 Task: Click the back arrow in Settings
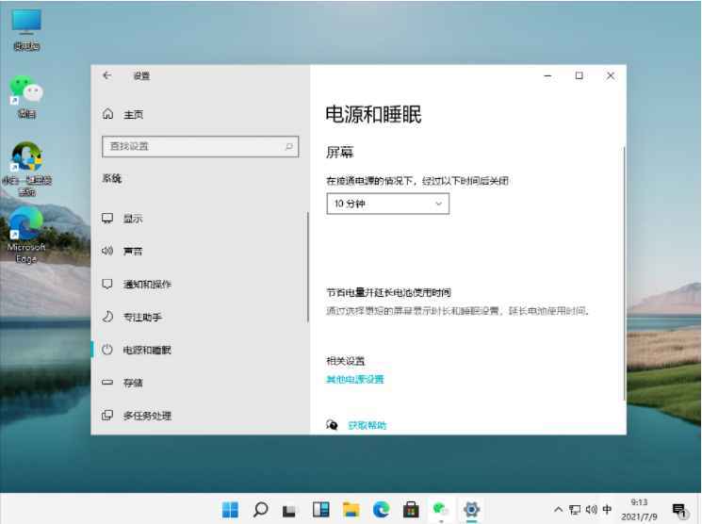point(106,75)
